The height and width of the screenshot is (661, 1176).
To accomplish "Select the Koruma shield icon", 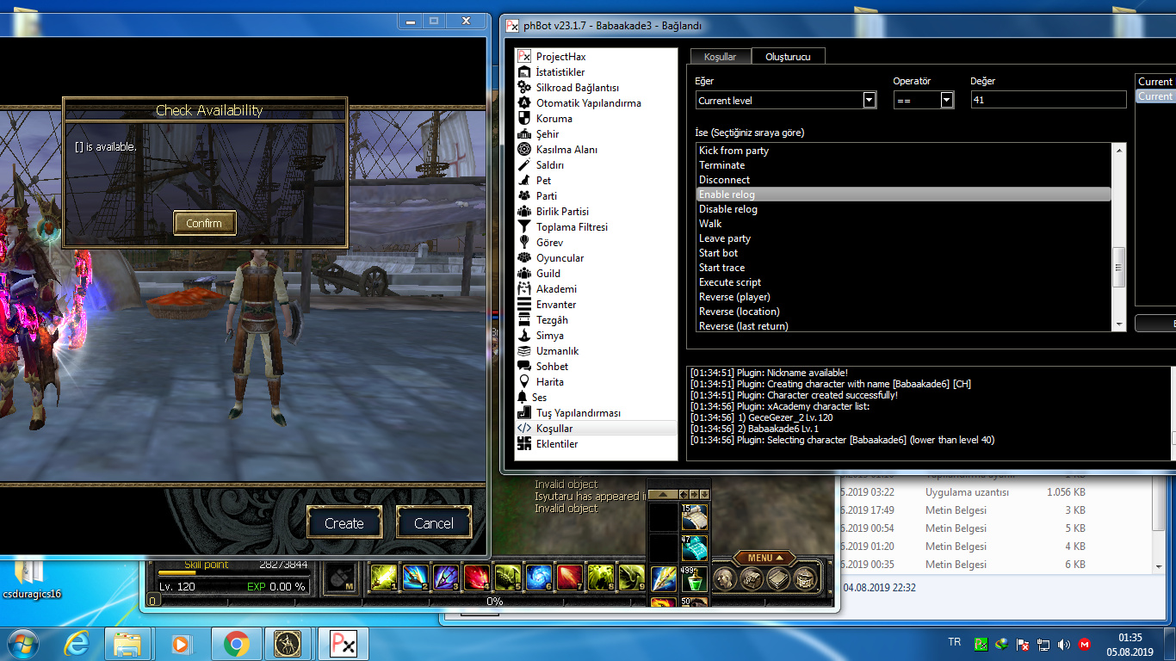I will (x=523, y=119).
